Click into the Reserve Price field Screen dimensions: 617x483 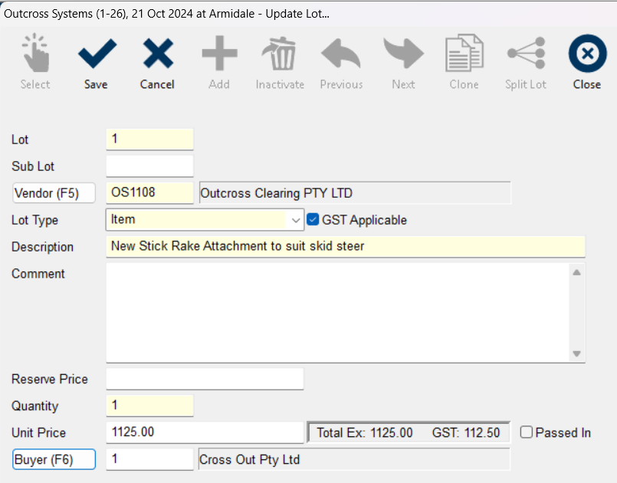pos(205,379)
